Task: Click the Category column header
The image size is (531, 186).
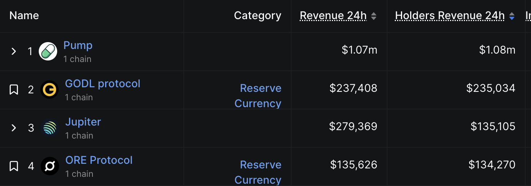Action: coord(257,16)
